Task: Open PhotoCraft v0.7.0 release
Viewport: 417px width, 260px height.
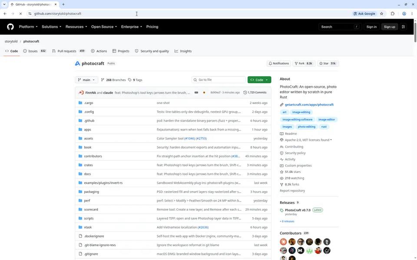Action: coord(298,210)
